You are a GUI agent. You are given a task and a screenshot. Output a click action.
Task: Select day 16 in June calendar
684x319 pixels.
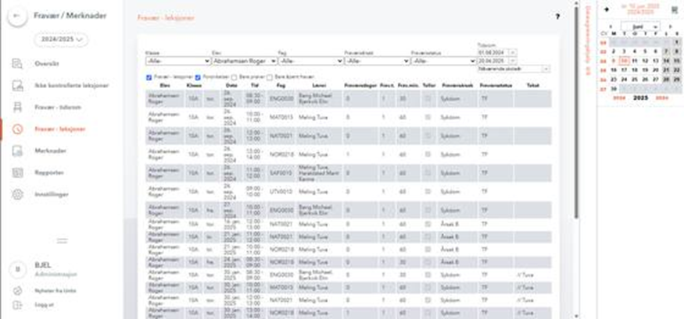[614, 69]
